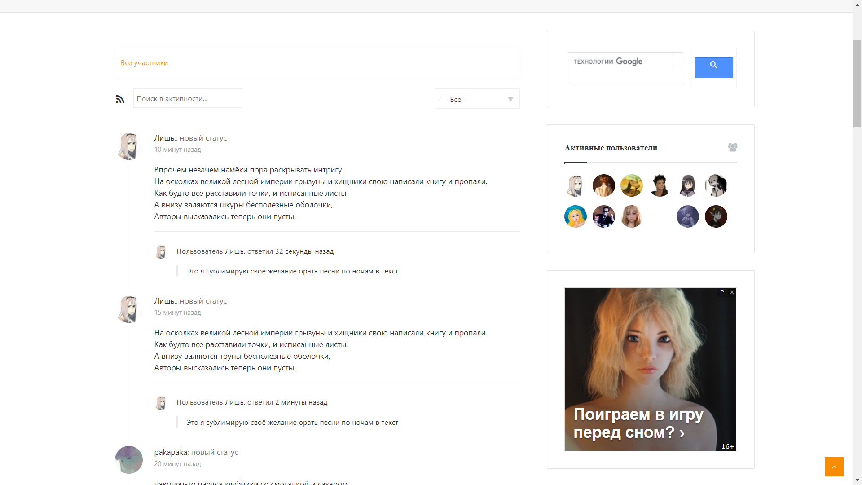Click the RSS feed icon
The height and width of the screenshot is (485, 862).
(x=119, y=99)
